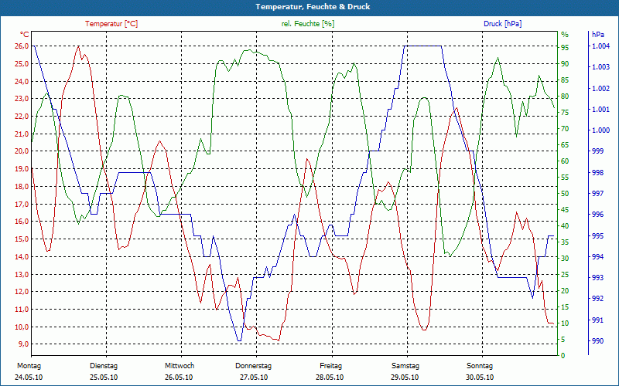The width and height of the screenshot is (619, 386).
Task: Click the 'Samstag' day label
Action: [x=405, y=366]
